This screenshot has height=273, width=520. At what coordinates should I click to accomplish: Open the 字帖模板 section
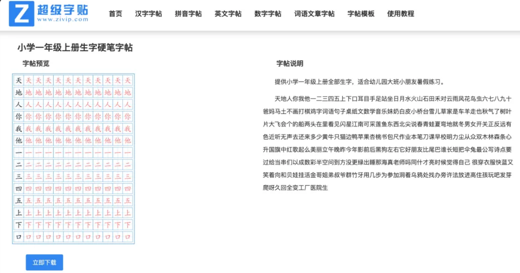[x=360, y=13]
